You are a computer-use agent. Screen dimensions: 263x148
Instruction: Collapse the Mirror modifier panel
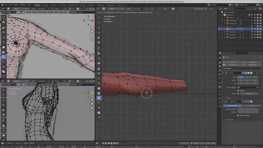tap(224, 73)
